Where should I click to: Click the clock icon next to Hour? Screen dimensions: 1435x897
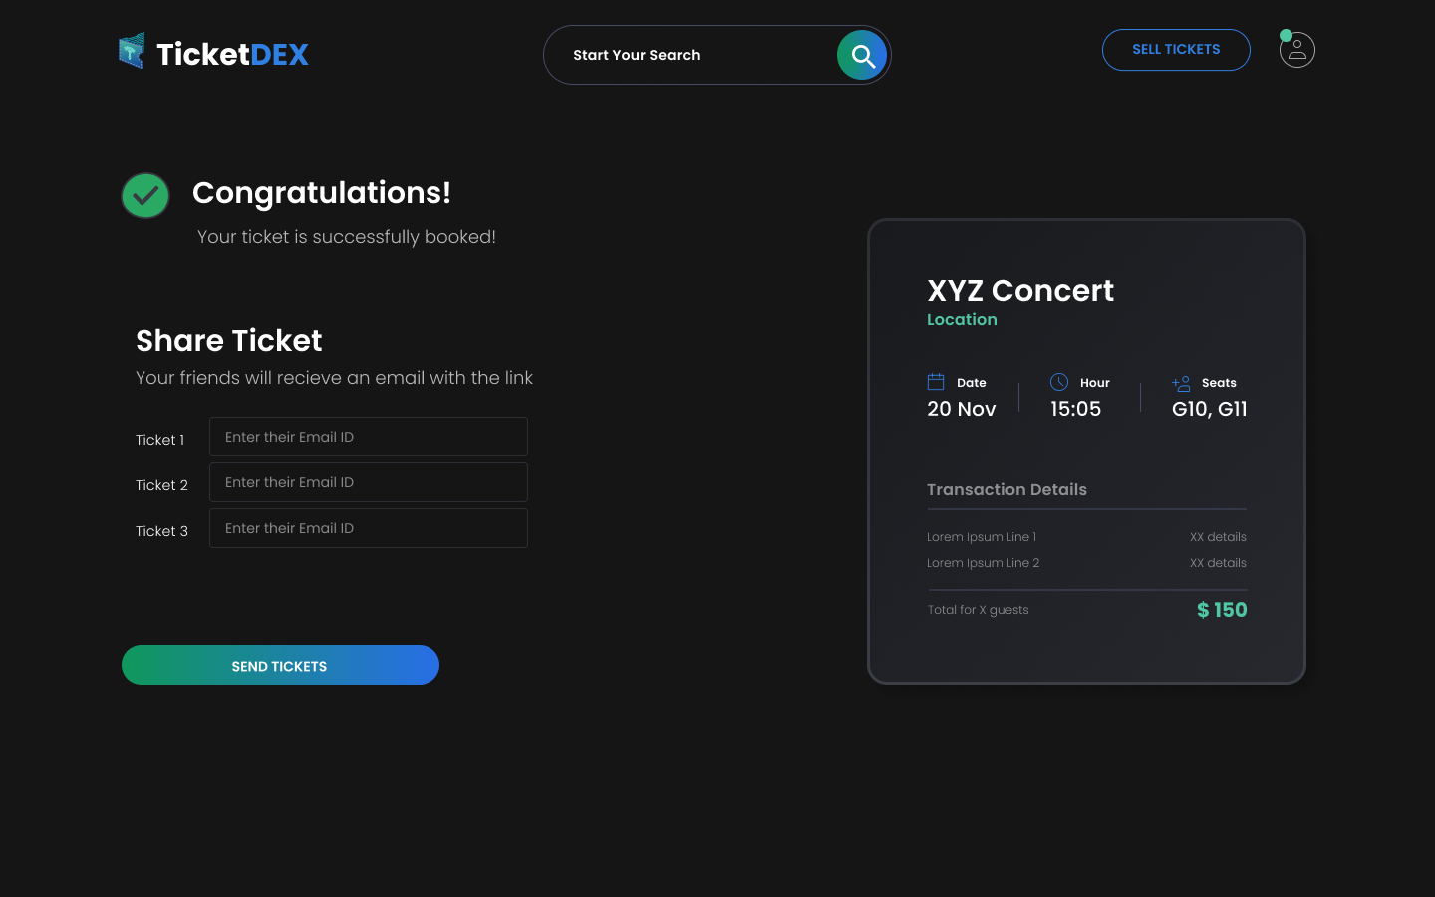click(x=1058, y=381)
